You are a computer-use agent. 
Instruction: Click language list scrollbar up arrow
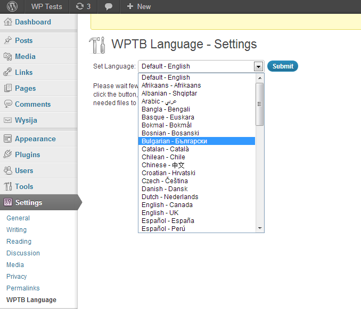(260, 78)
